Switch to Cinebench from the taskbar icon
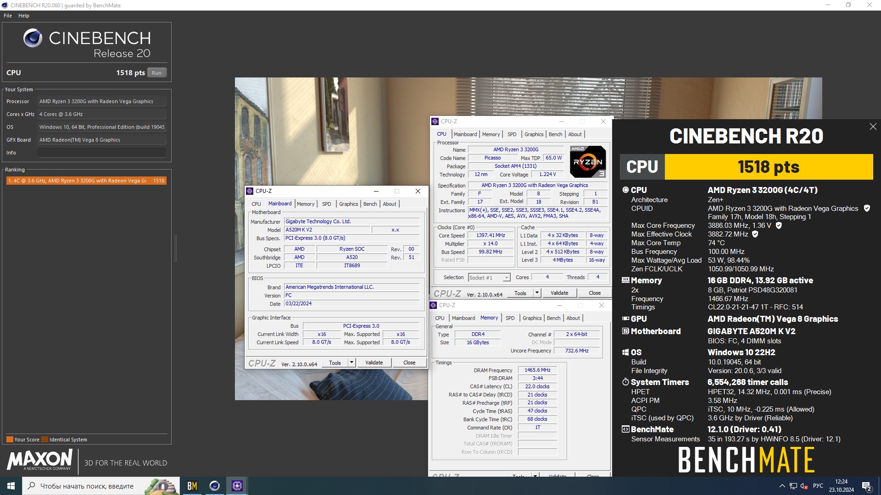Image resolution: width=881 pixels, height=495 pixels. click(214, 486)
